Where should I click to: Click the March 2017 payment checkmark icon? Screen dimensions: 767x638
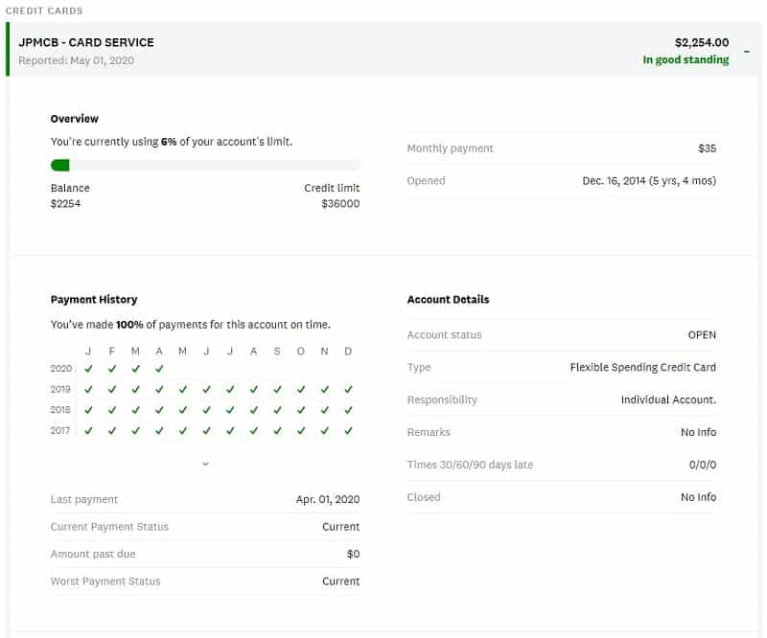pos(134,431)
